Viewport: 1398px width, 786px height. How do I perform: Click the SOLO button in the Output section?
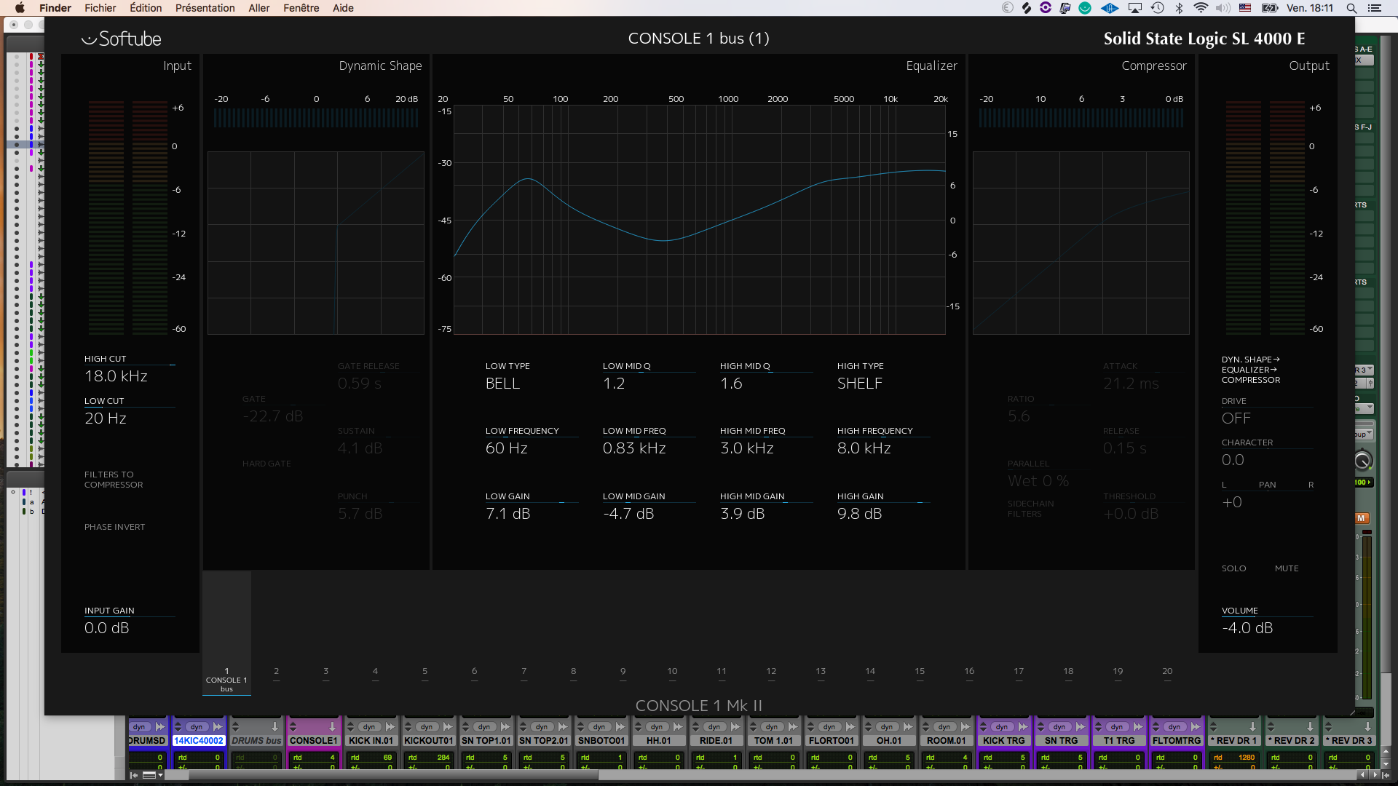(1233, 568)
